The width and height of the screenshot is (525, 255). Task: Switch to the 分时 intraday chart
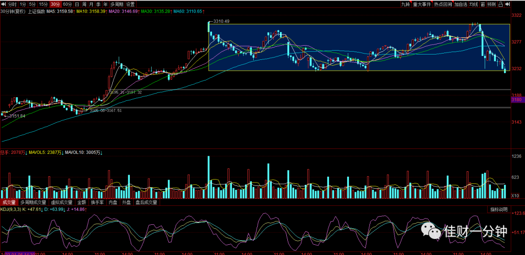point(12,4)
